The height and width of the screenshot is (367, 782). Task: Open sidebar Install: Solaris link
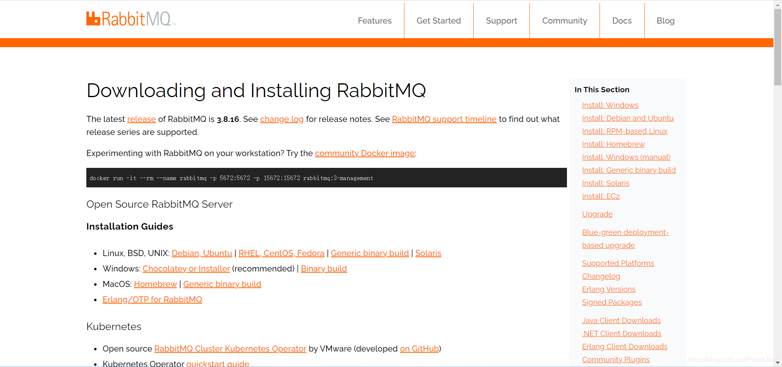[606, 183]
